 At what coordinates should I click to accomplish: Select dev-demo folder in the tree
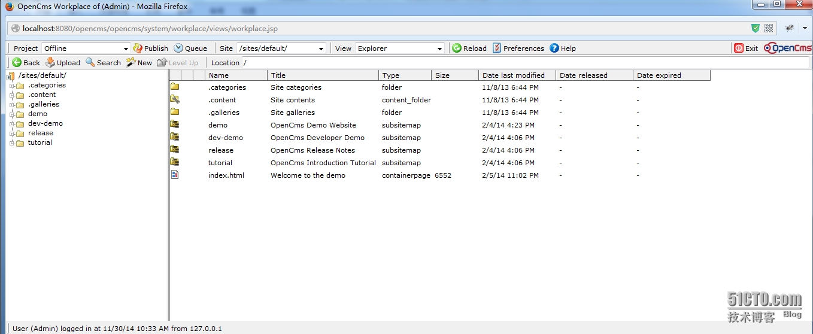tap(45, 123)
